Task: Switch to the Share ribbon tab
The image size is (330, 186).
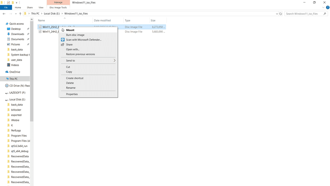Action: pos(30,7)
